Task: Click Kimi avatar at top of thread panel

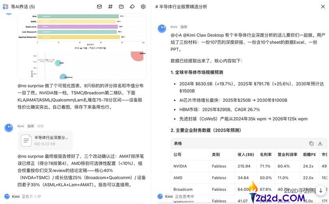Action: [x=162, y=29]
